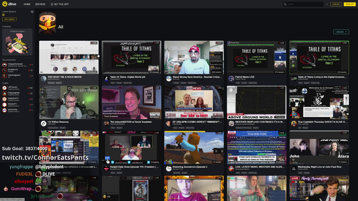
Task: Click Patriot News LIVE stream title
Action: (x=245, y=77)
